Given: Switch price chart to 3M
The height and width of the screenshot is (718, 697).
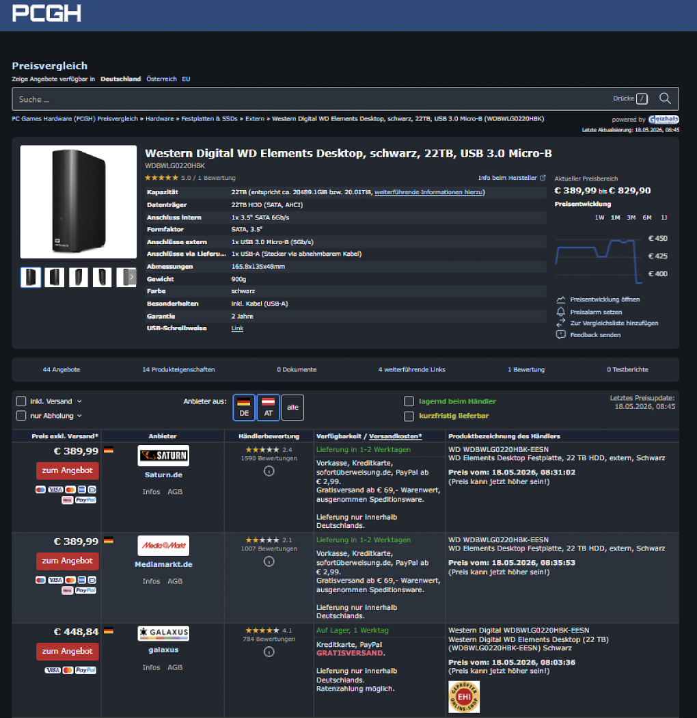Looking at the screenshot, I should click(x=631, y=217).
